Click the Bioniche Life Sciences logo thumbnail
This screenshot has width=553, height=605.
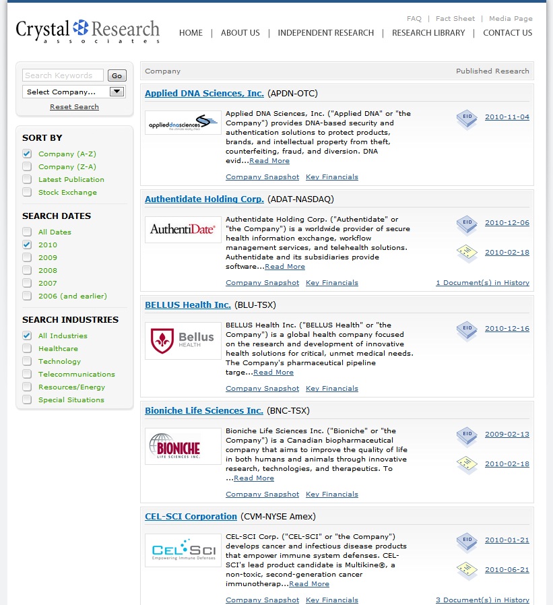tap(183, 446)
